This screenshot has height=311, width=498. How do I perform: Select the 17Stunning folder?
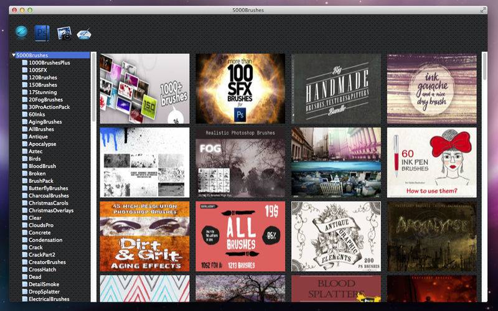coord(40,92)
